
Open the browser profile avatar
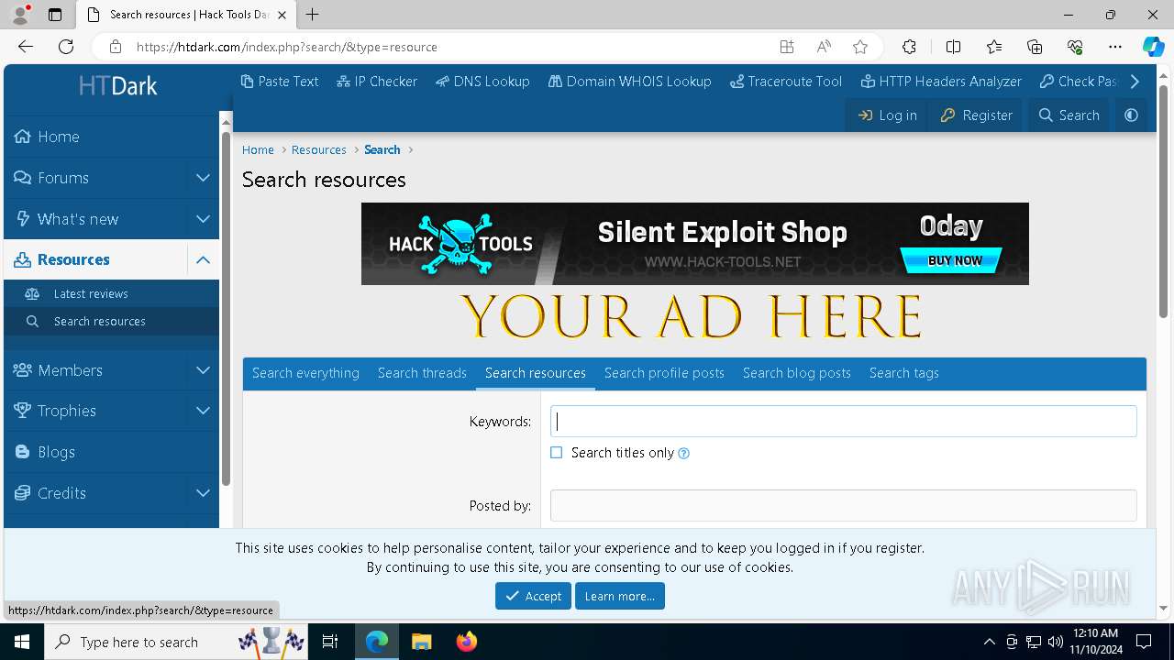click(x=20, y=15)
